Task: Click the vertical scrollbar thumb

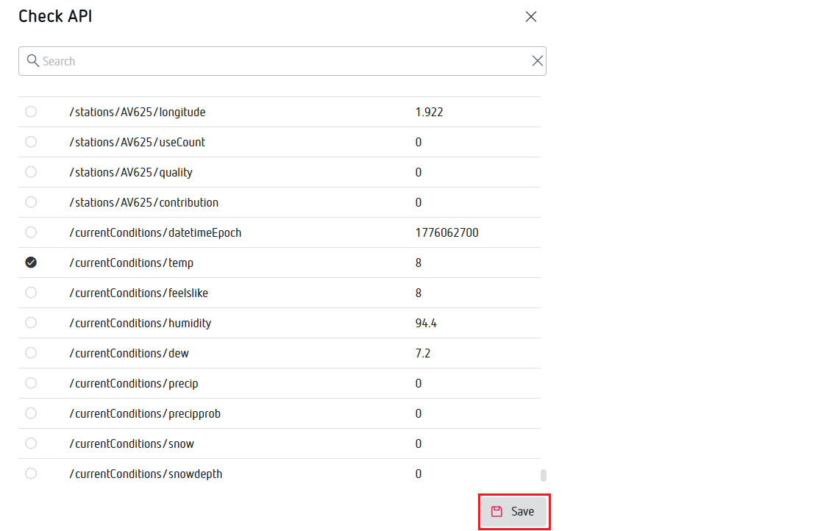Action: 544,475
